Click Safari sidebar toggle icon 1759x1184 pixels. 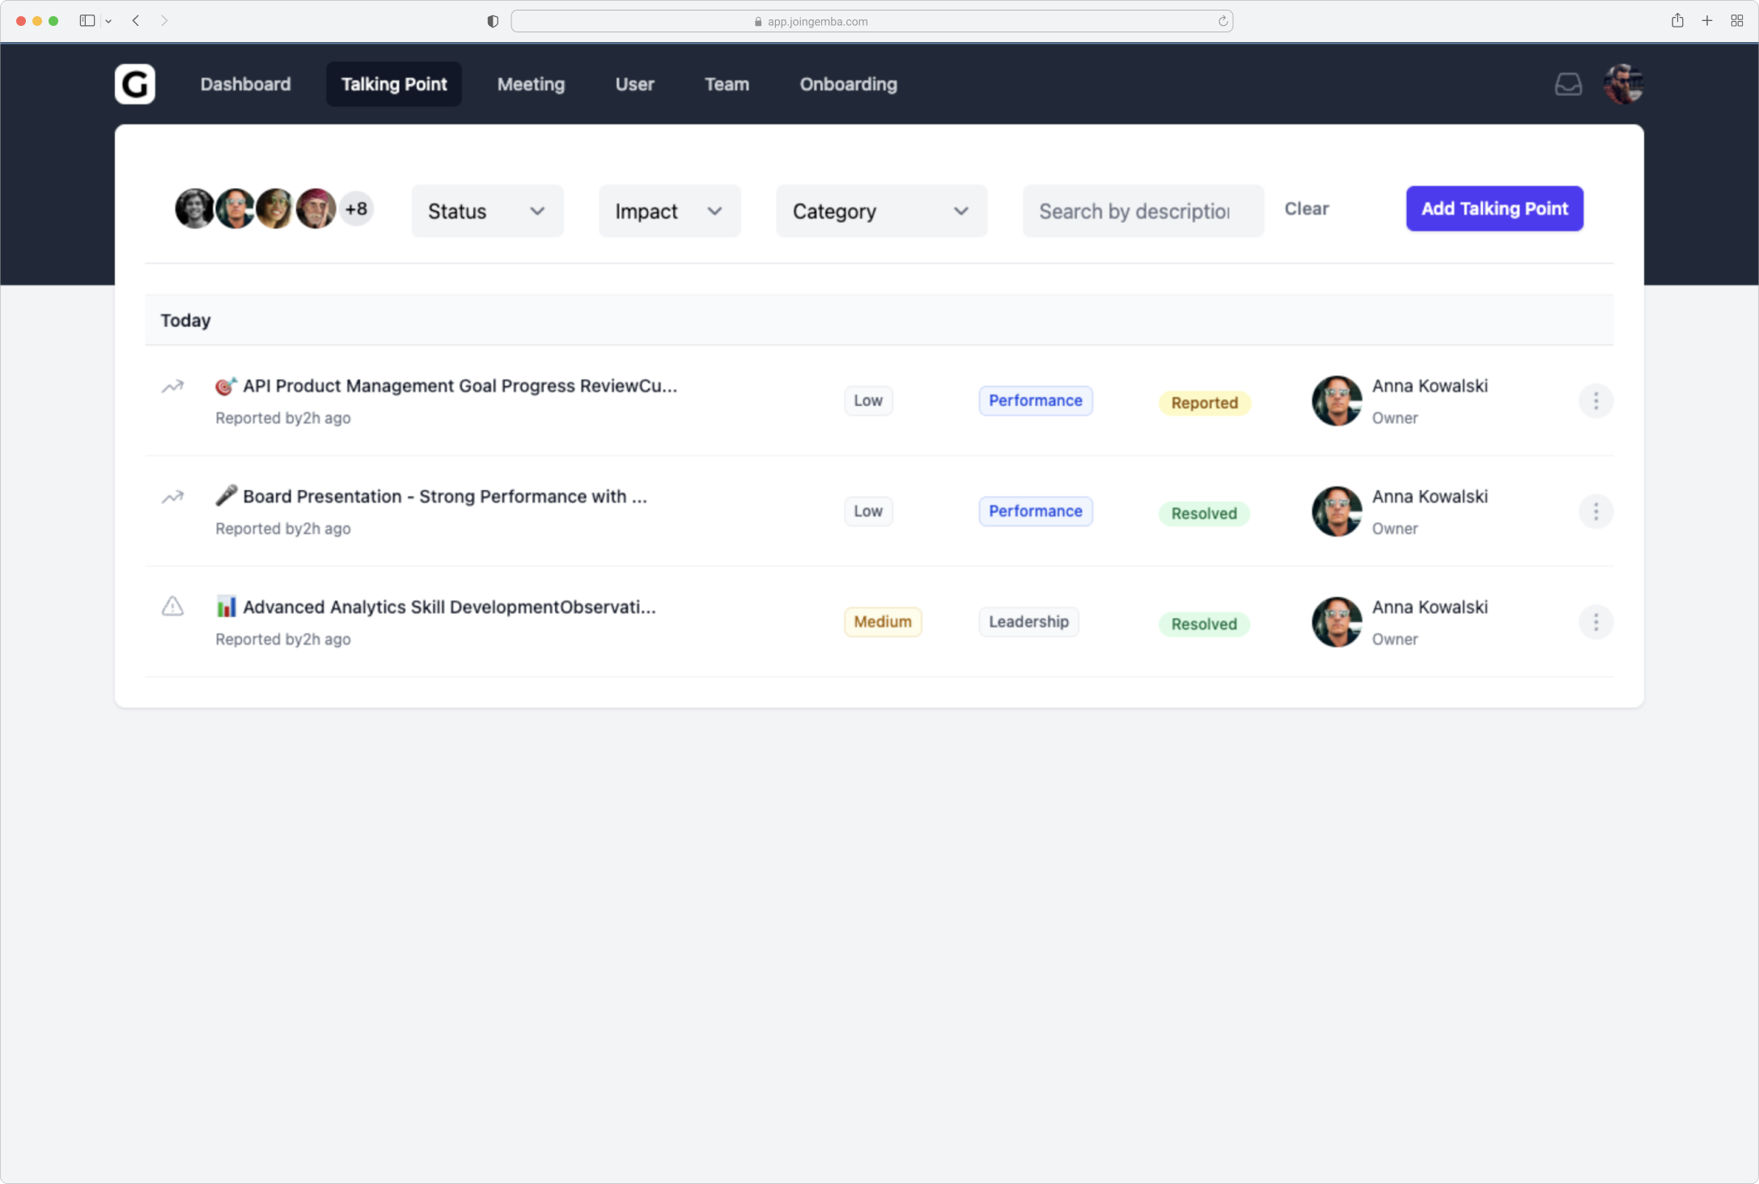click(x=87, y=21)
